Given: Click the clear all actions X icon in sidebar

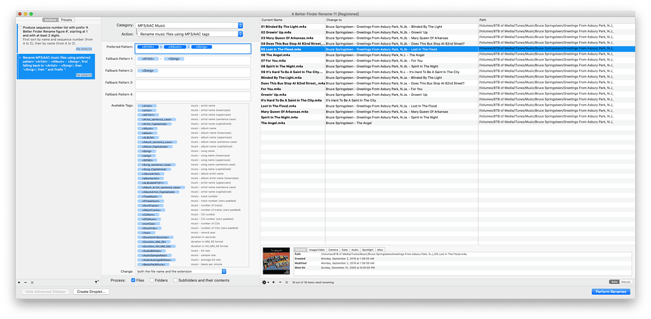Looking at the screenshot, I should [x=32, y=282].
